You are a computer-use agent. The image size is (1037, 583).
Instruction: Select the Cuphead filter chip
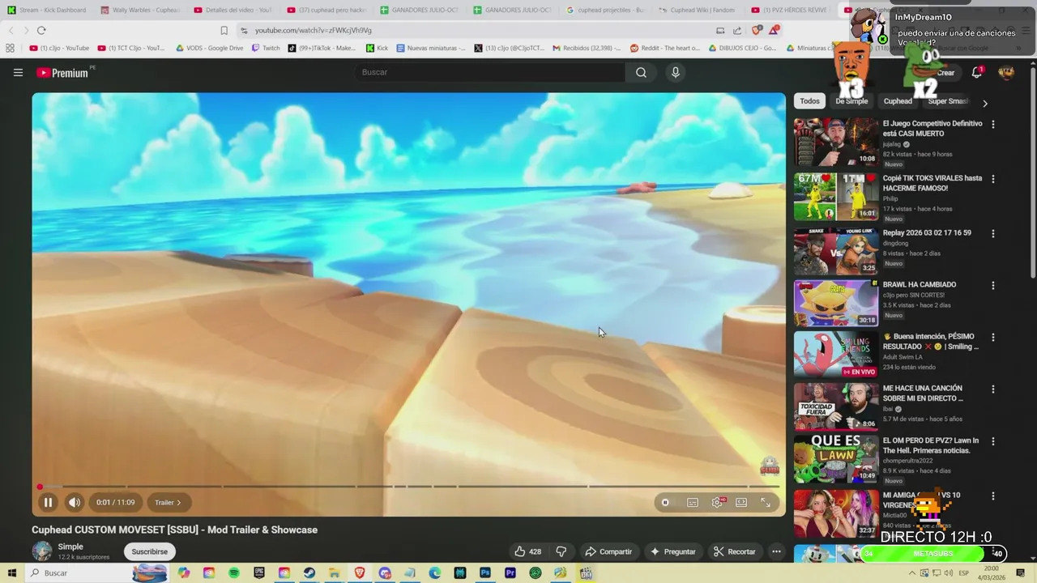click(898, 101)
